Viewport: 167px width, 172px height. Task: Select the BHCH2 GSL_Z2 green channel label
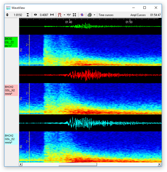click(x=11, y=42)
